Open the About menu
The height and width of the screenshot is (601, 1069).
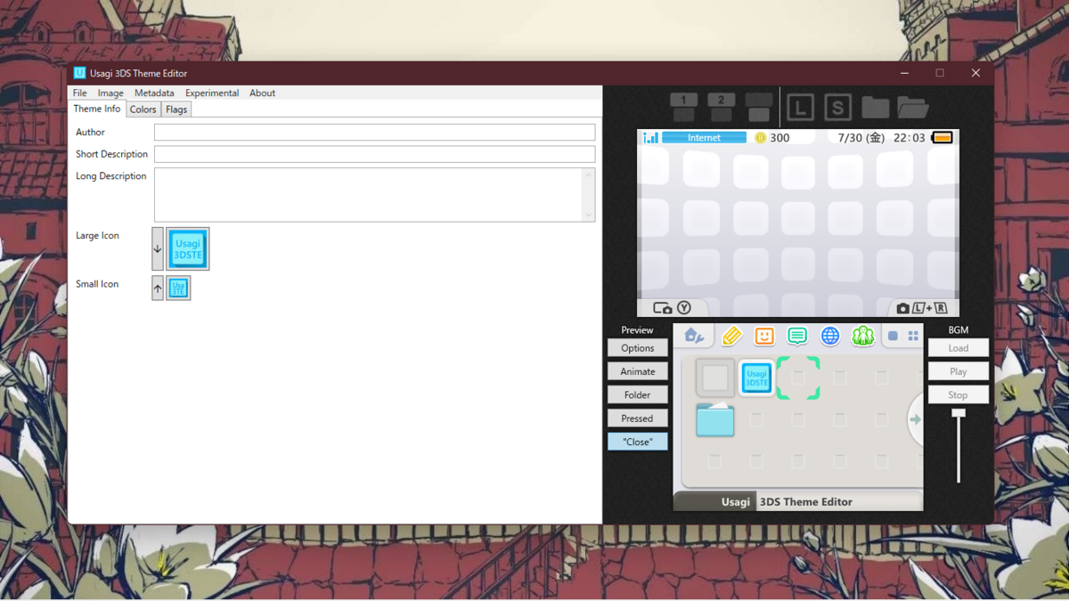pyautogui.click(x=262, y=93)
